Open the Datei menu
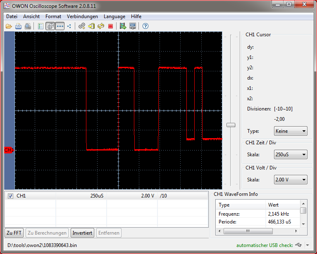 pyautogui.click(x=12, y=16)
